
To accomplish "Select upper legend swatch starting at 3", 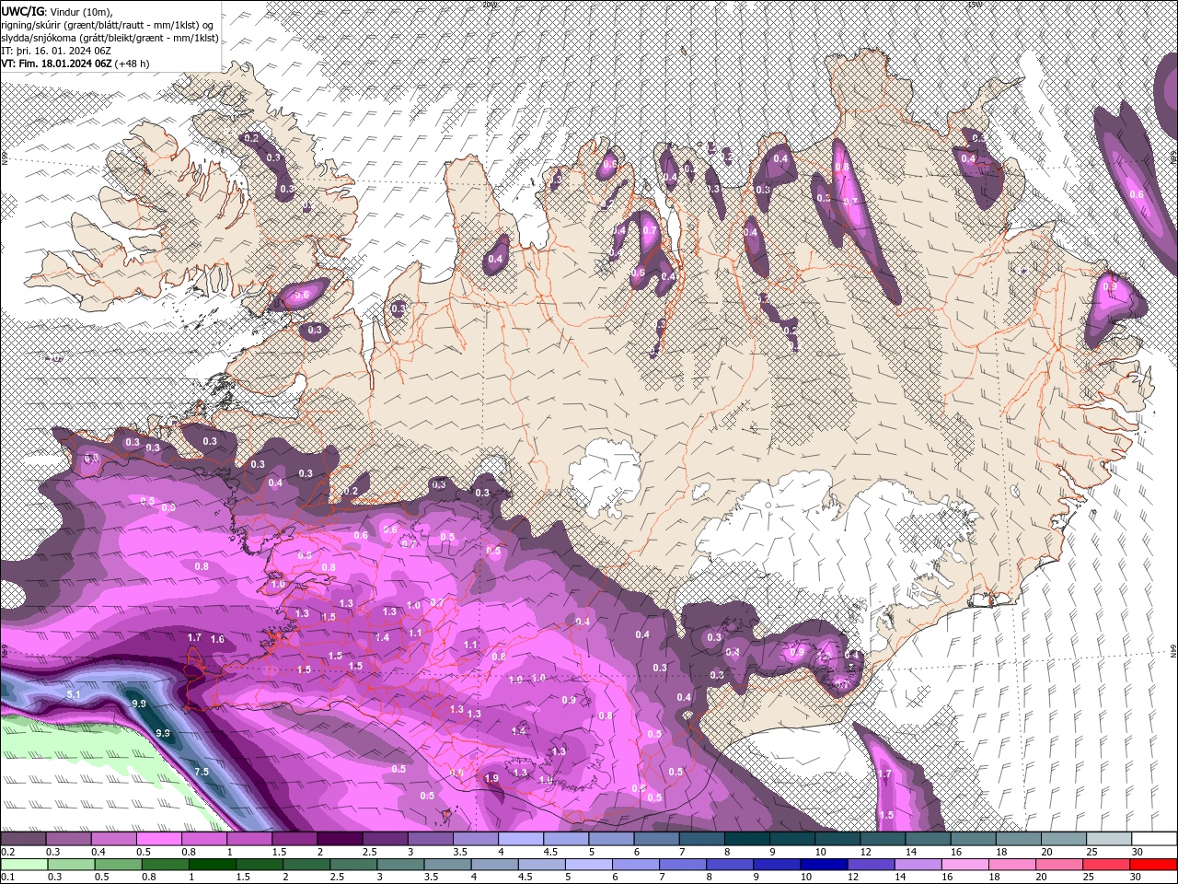I will pyautogui.click(x=431, y=839).
